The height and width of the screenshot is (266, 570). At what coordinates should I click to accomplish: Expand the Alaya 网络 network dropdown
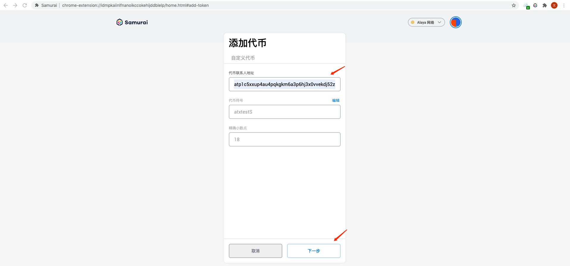[426, 22]
